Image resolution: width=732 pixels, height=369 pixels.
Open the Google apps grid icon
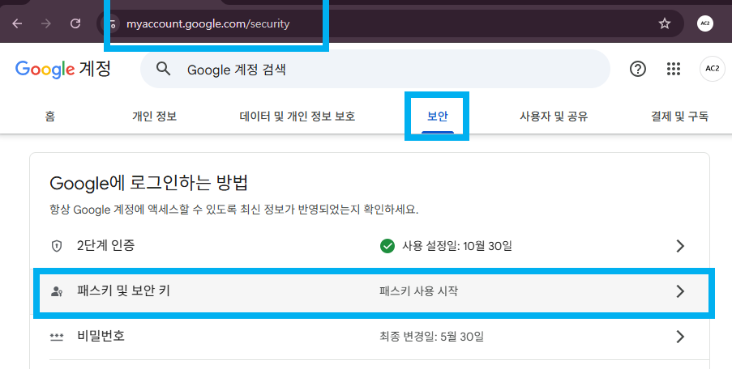673,69
